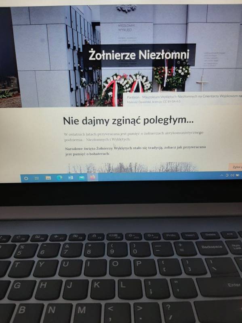Launch File Explorer from the taskbar
This screenshot has width=242, height=323.
(x=48, y=178)
